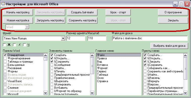Image resolution: width=191 pixels, height=98 pixels.
Task: Check the Visual Basic checkbox
Action: [x=5, y=81]
